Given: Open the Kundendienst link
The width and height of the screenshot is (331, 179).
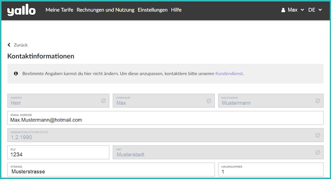Looking at the screenshot, I should (229, 73).
